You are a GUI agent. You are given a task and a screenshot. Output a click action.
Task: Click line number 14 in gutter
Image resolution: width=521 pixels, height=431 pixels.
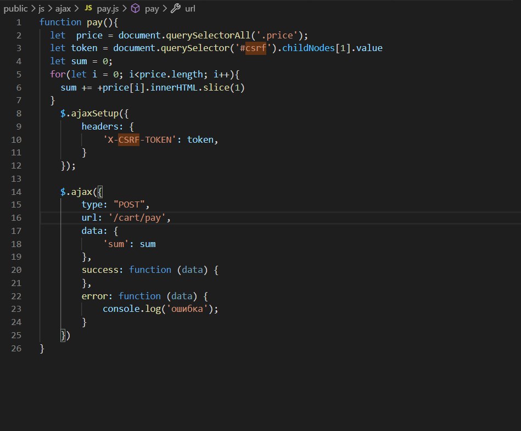pyautogui.click(x=16, y=192)
